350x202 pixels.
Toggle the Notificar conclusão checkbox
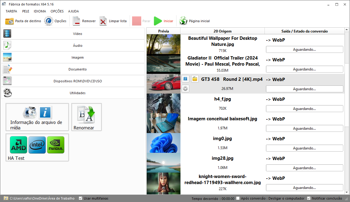(309, 198)
